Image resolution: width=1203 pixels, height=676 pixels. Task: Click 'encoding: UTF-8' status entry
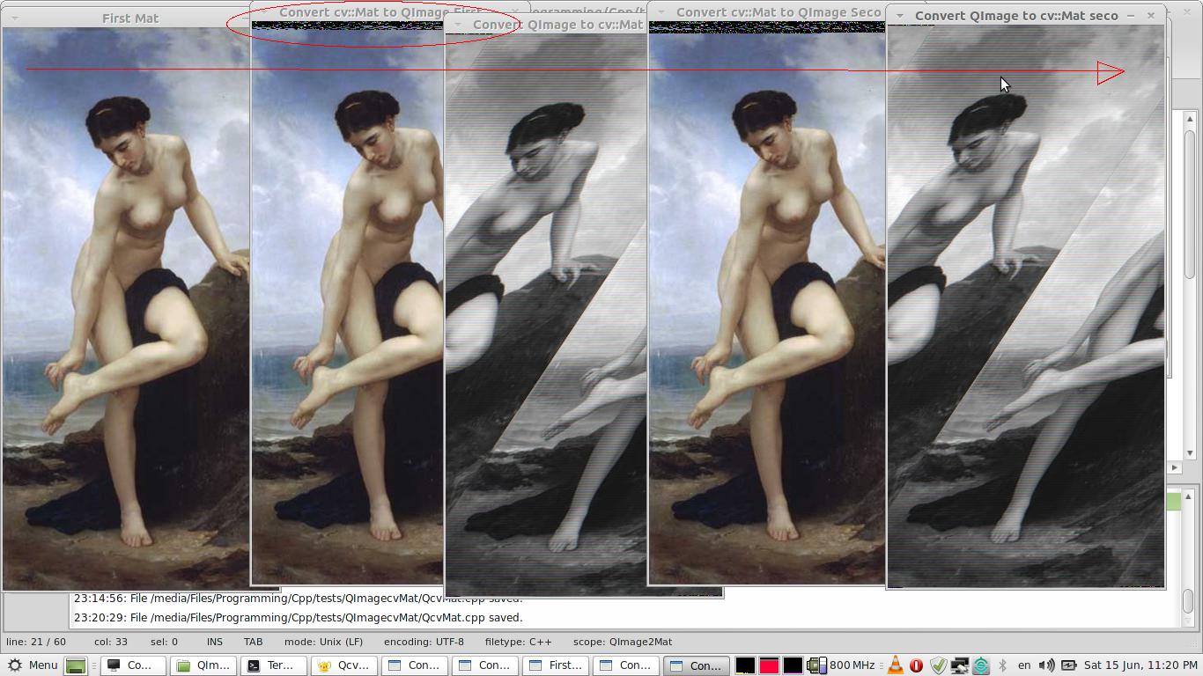pyautogui.click(x=424, y=642)
